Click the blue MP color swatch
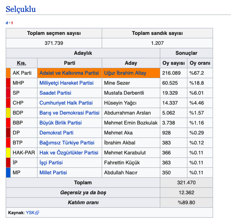Screen dimensions: 231x218 click(8, 172)
